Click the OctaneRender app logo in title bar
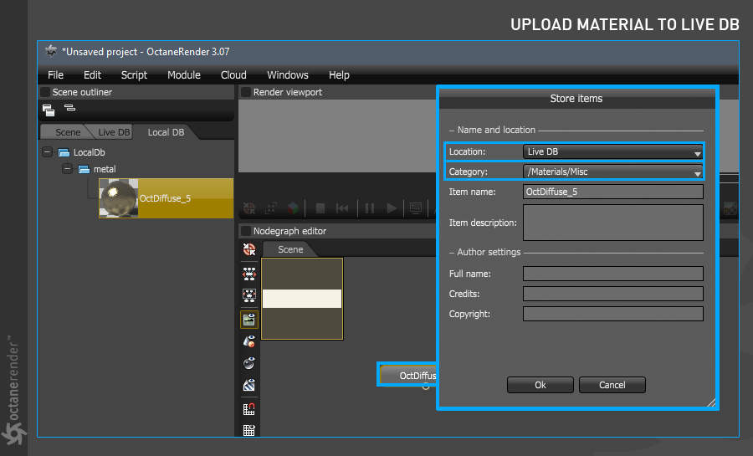The image size is (753, 456). pyautogui.click(x=51, y=51)
